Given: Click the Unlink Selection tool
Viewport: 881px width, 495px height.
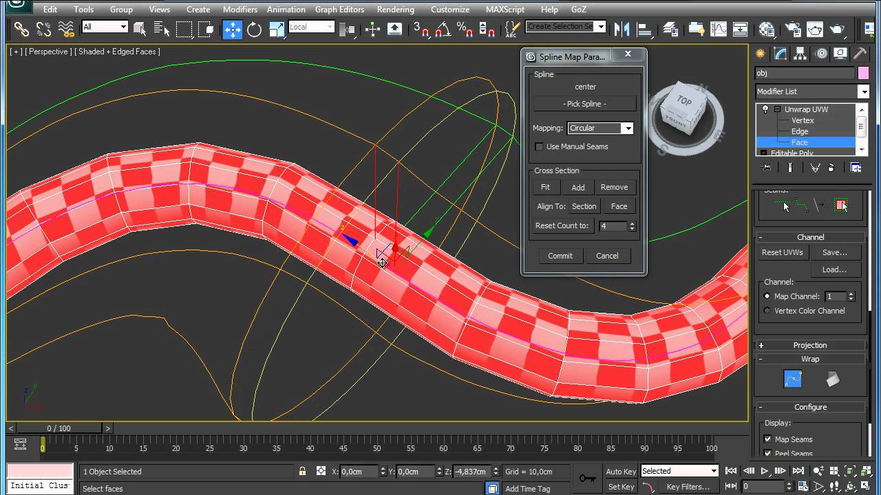Looking at the screenshot, I should [x=43, y=29].
